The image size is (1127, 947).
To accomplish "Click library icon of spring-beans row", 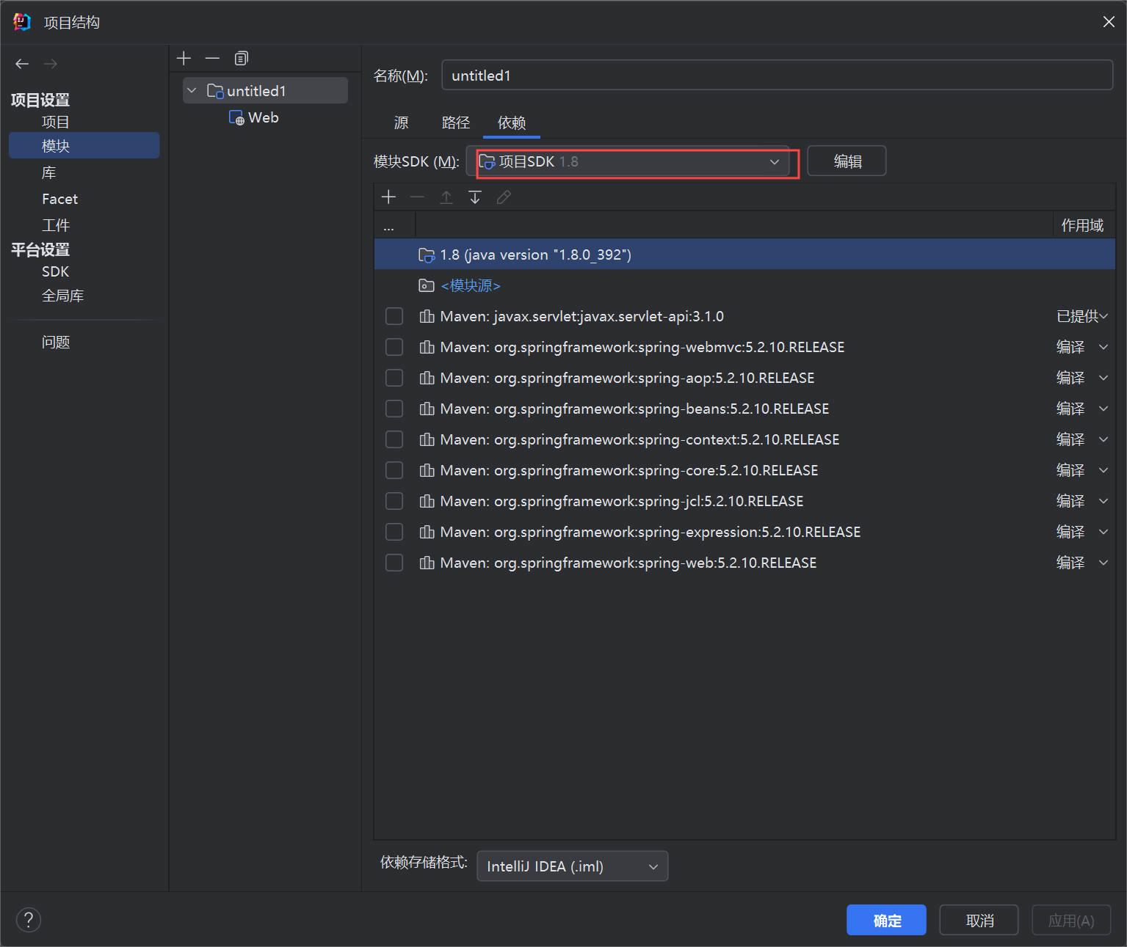I will point(427,409).
